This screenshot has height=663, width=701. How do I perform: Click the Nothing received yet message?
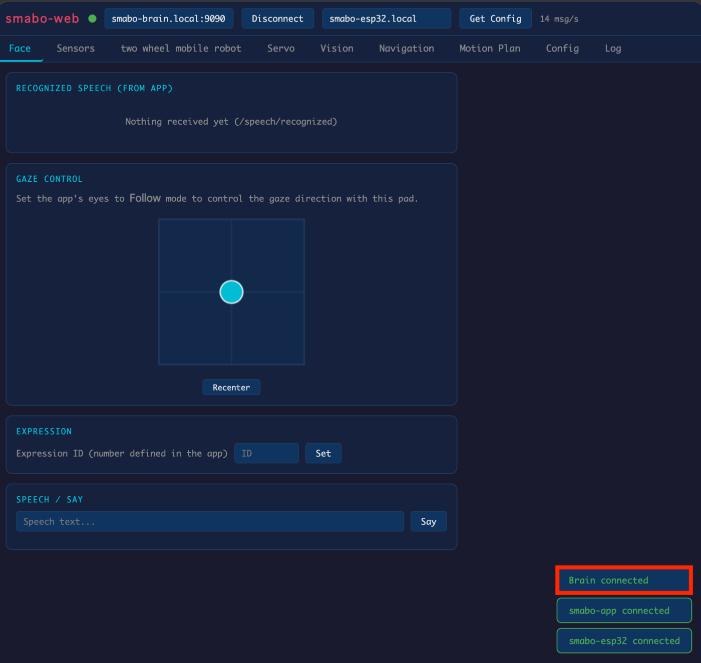pos(231,122)
